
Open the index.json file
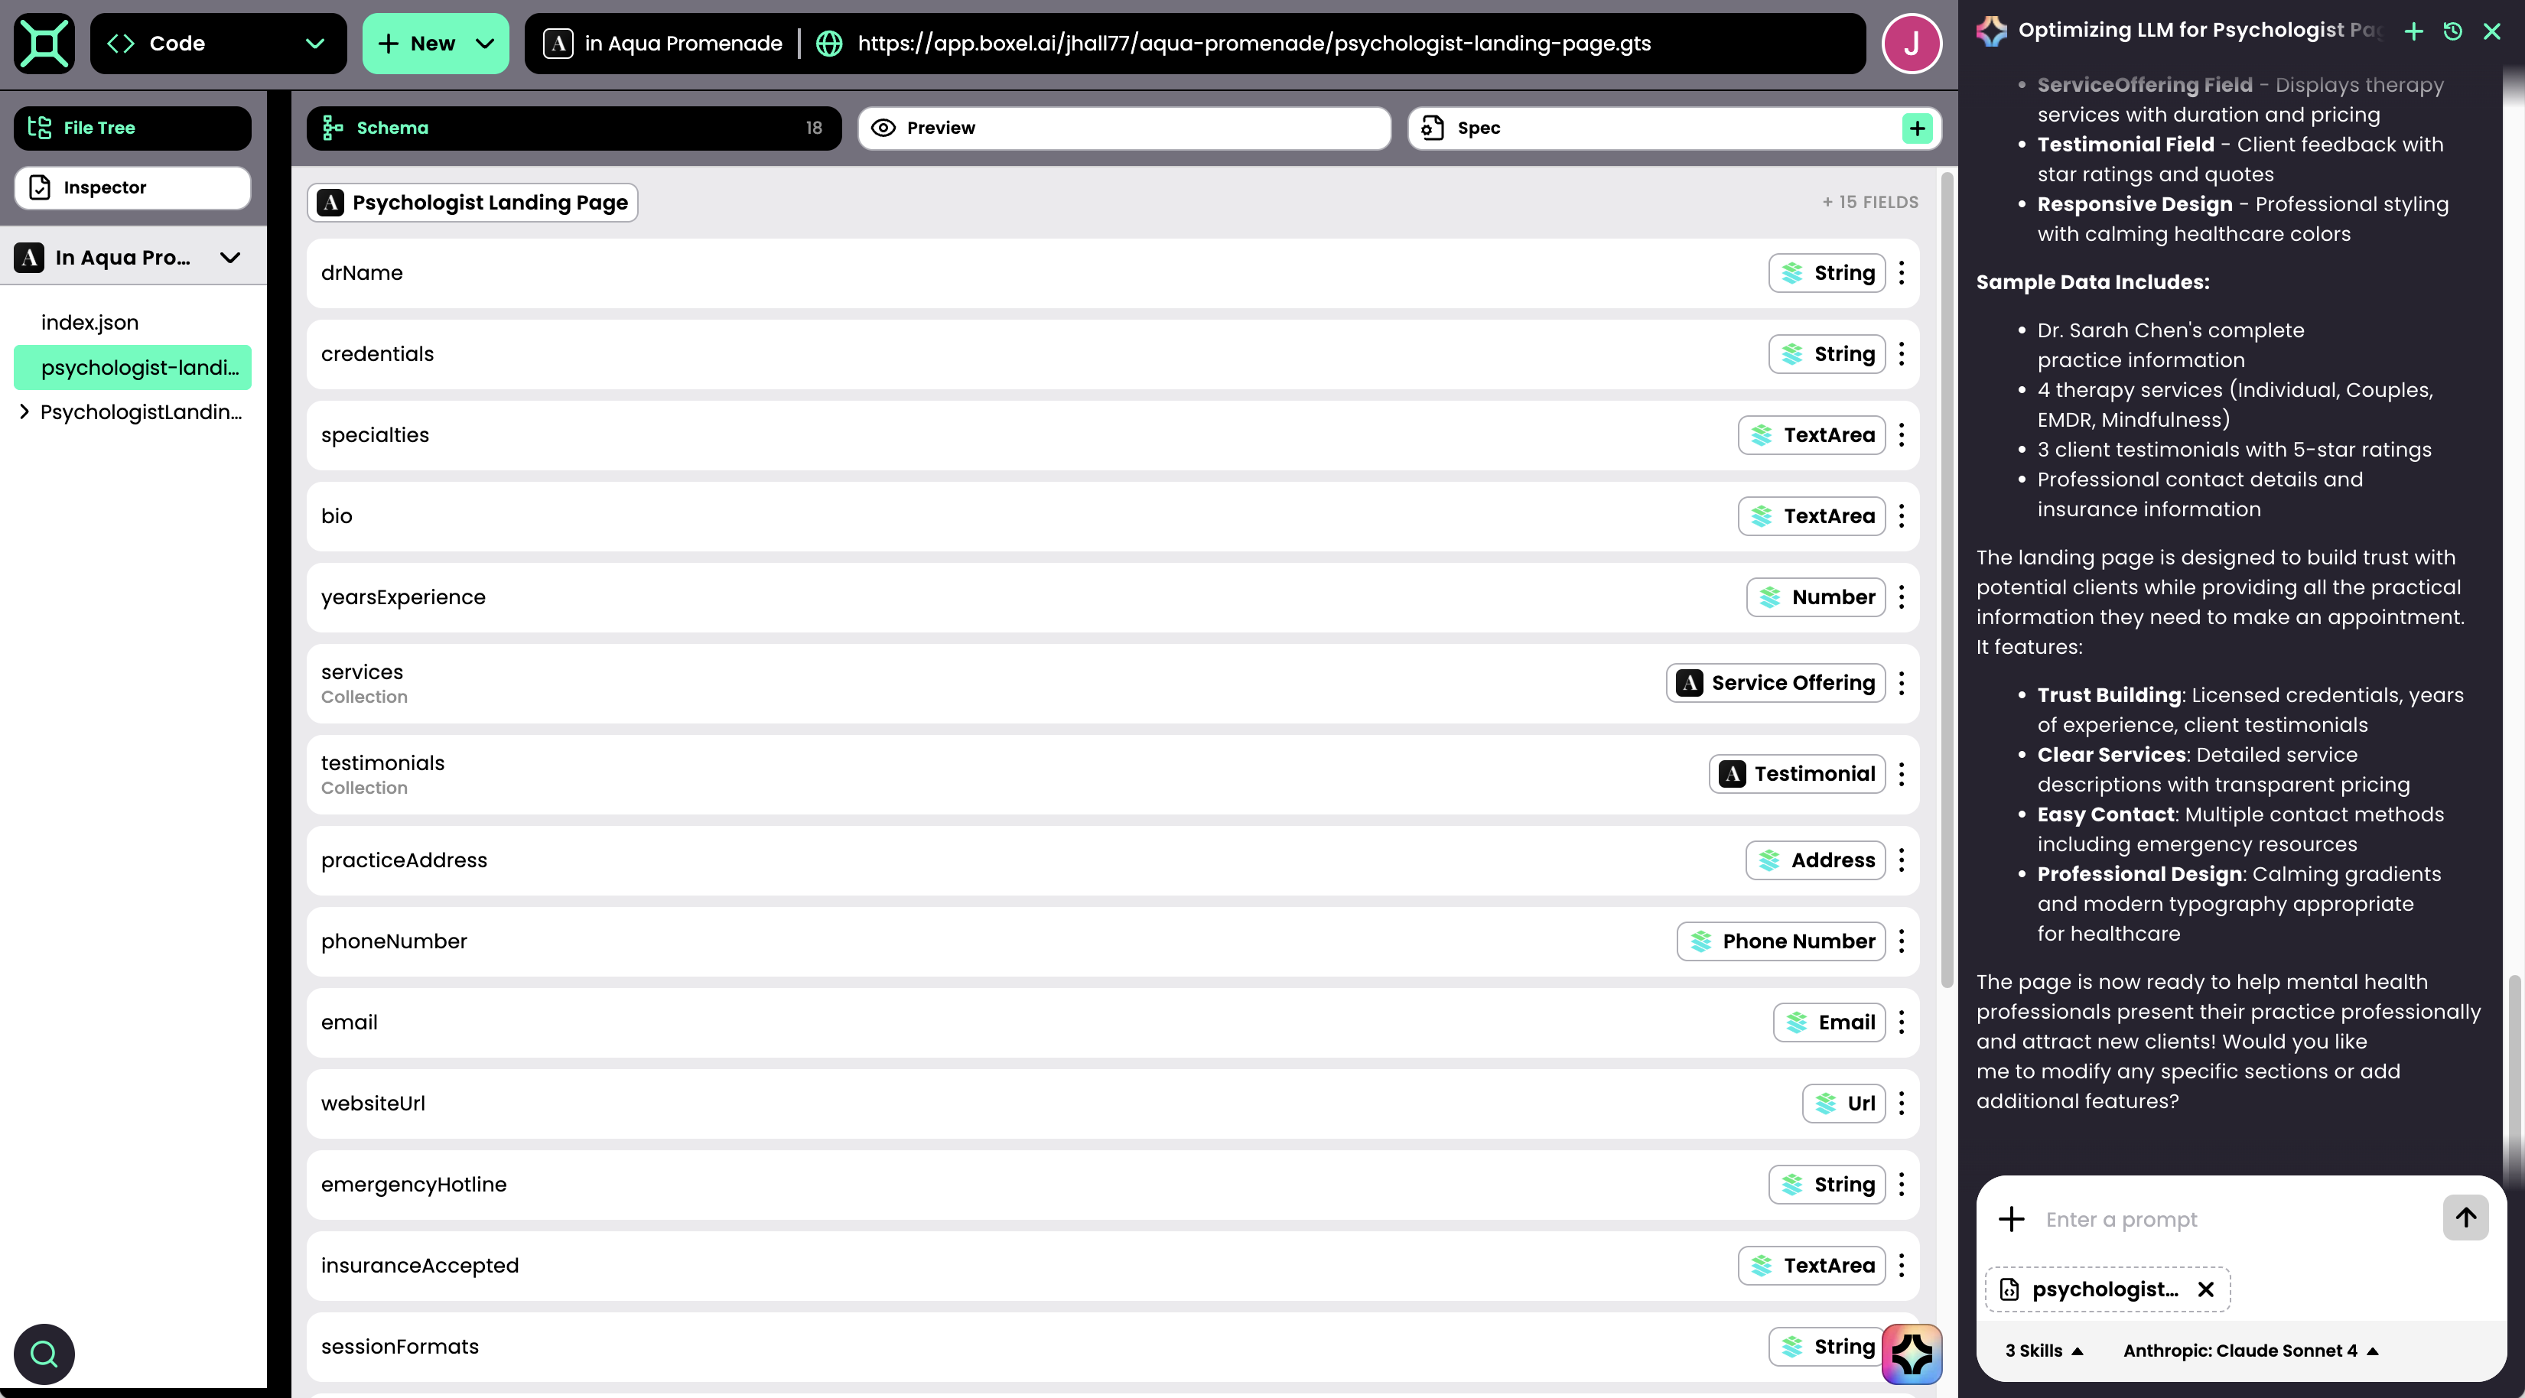pyautogui.click(x=89, y=322)
